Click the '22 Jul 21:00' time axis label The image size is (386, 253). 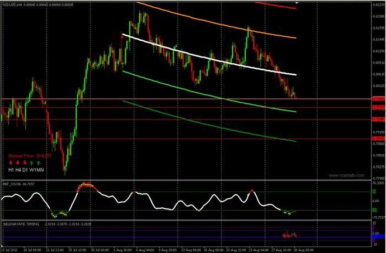[x=55, y=250]
